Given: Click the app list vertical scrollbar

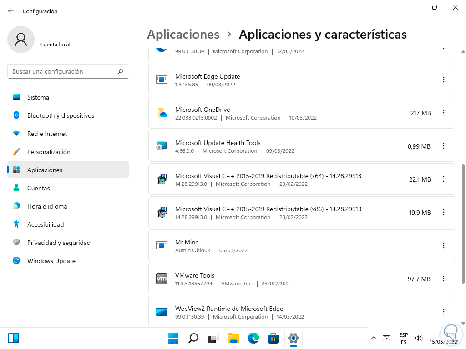Looking at the screenshot, I should (463, 224).
